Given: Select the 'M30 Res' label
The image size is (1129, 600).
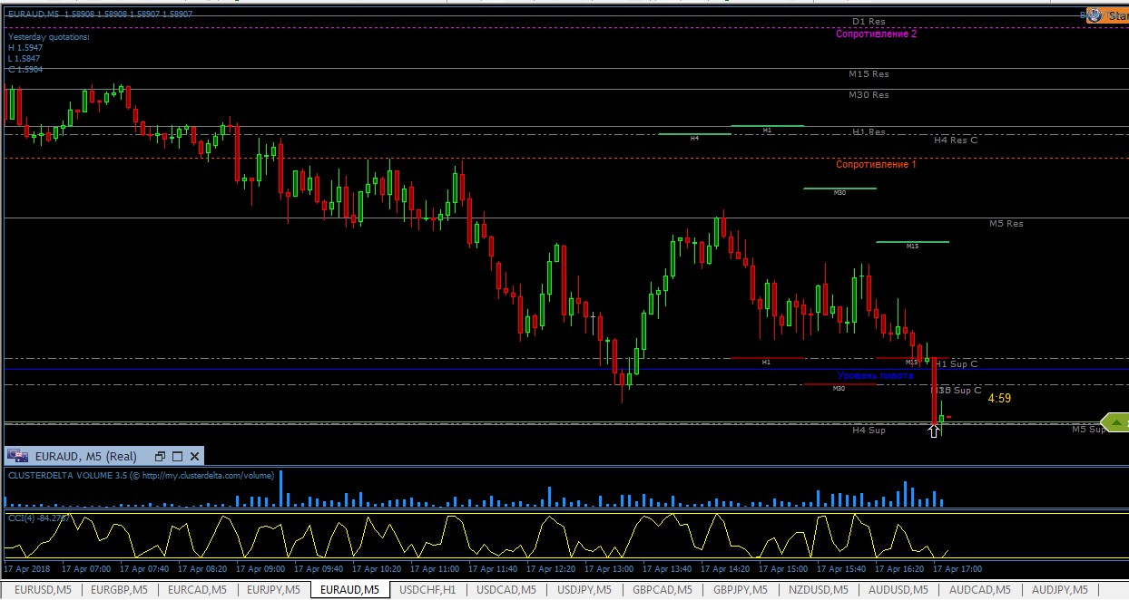Looking at the screenshot, I should coord(869,94).
